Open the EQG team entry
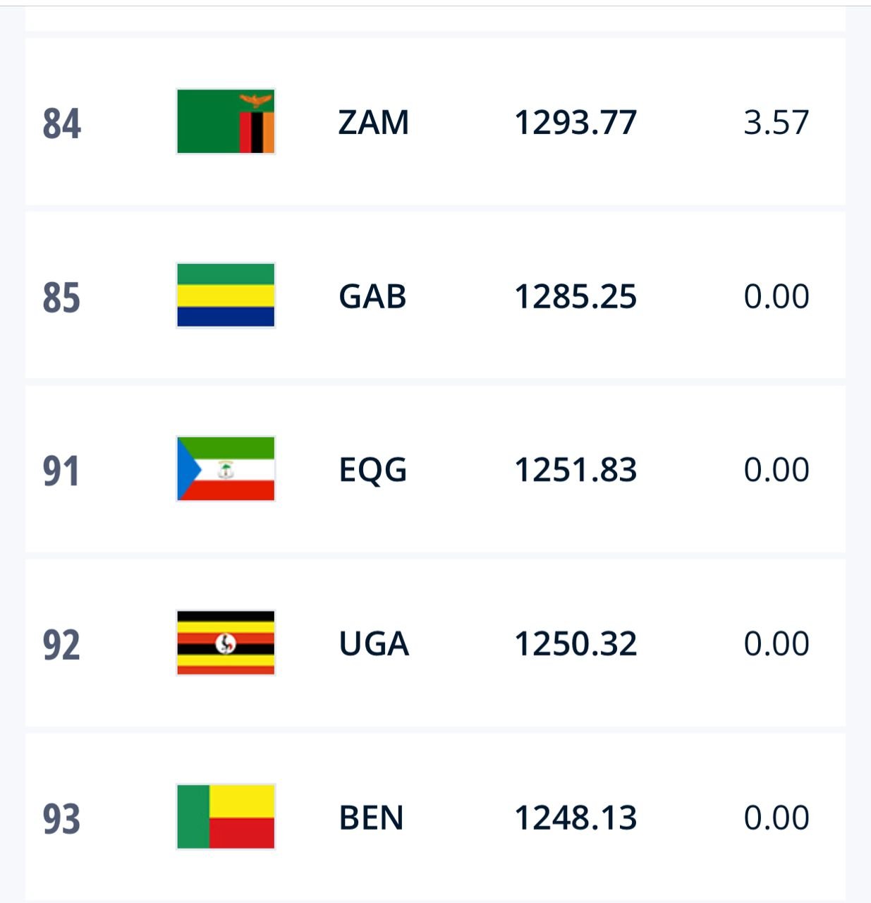This screenshot has height=903, width=871. [x=373, y=470]
